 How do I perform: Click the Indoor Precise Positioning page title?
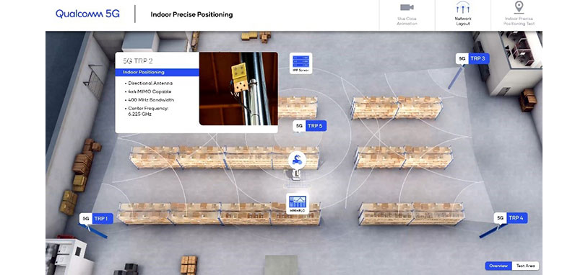tap(191, 14)
